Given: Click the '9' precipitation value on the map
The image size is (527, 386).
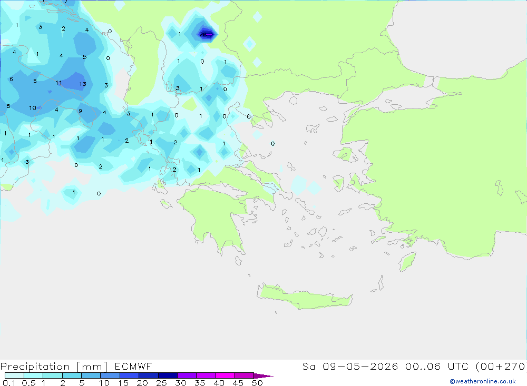Looking at the screenshot, I should (80, 111).
